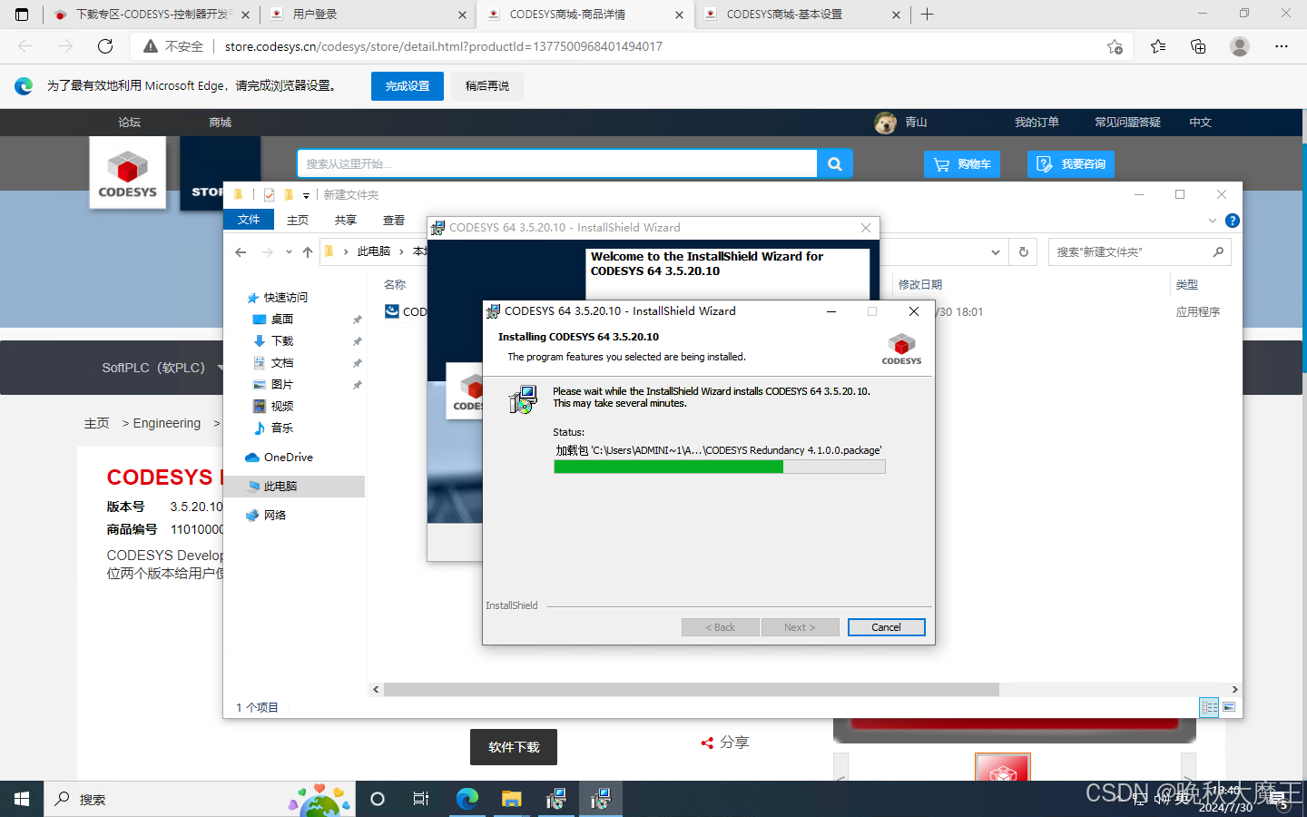Click the share icon near 分享

click(x=707, y=743)
